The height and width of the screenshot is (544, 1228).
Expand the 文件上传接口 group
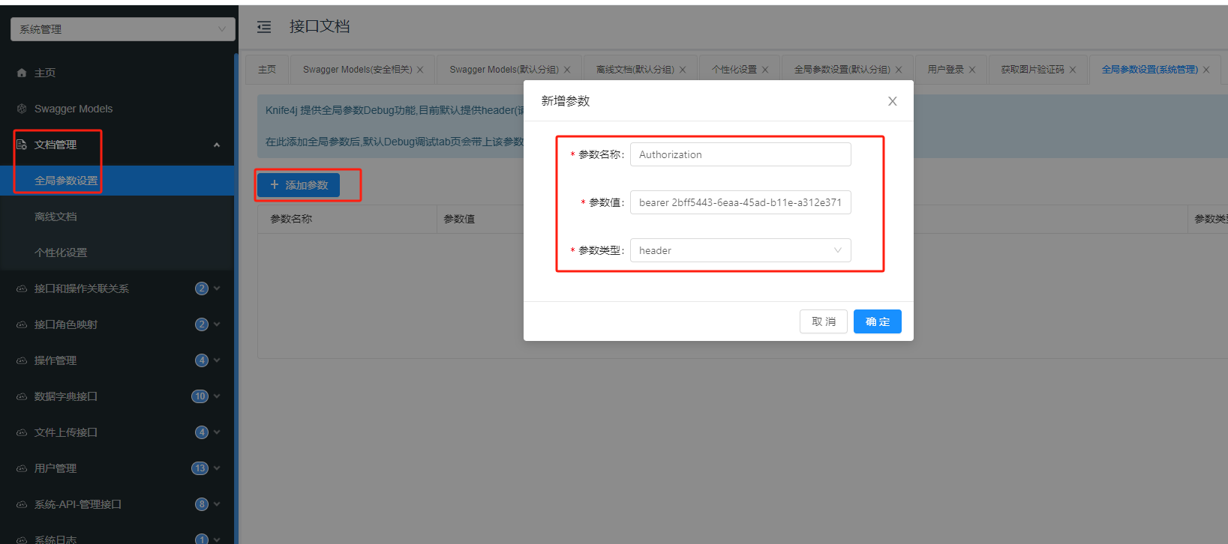217,432
